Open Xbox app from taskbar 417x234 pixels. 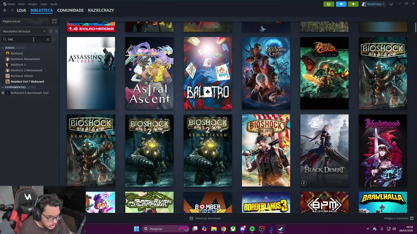click(x=233, y=229)
